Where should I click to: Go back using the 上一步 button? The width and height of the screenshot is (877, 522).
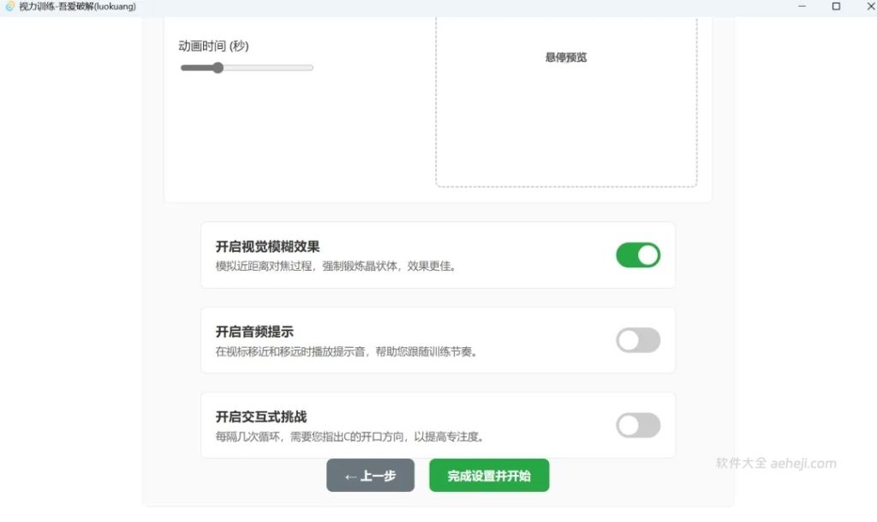click(x=370, y=476)
